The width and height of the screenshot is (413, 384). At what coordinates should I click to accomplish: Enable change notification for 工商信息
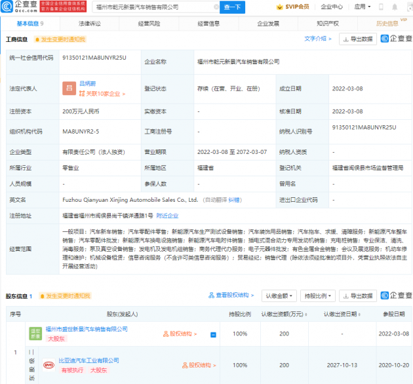tap(60, 39)
